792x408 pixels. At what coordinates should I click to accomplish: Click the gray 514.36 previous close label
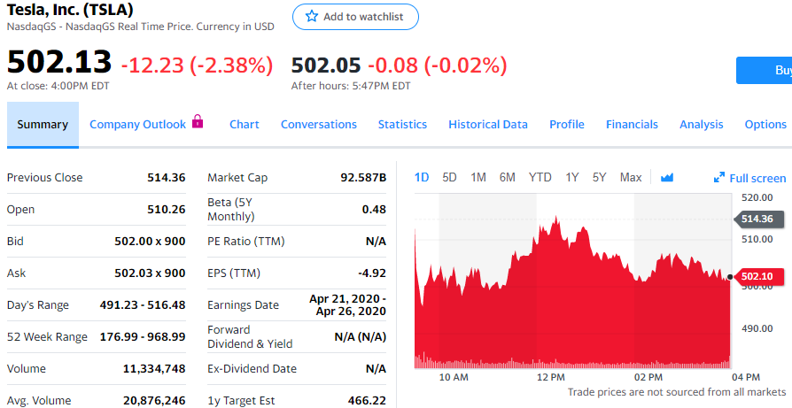coord(757,219)
